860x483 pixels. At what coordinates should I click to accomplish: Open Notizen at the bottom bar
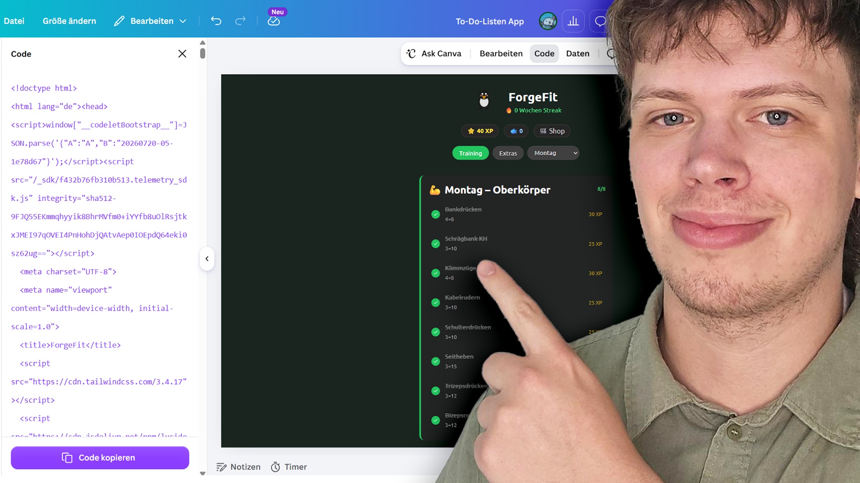238,467
